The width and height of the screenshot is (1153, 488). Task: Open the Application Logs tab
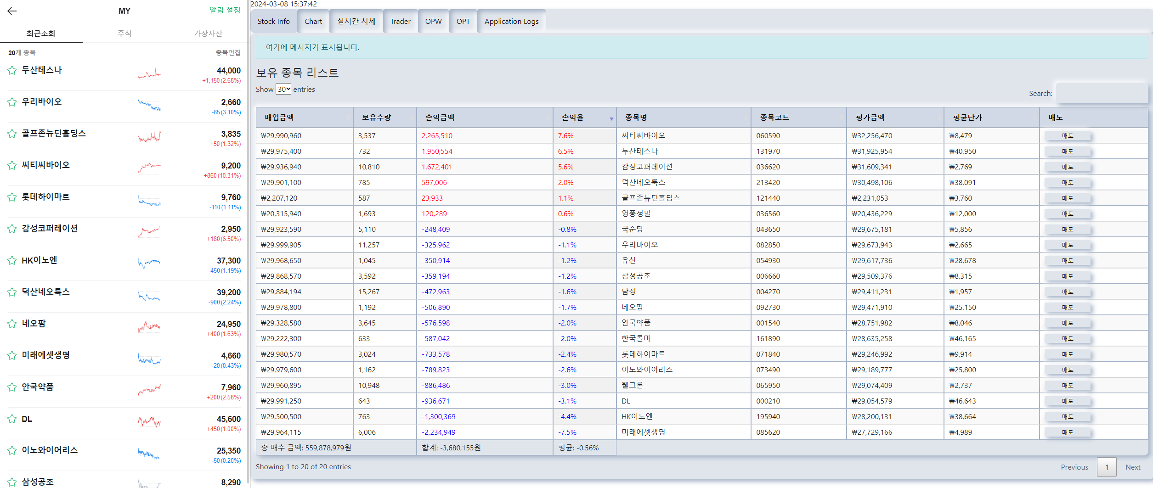click(x=512, y=21)
